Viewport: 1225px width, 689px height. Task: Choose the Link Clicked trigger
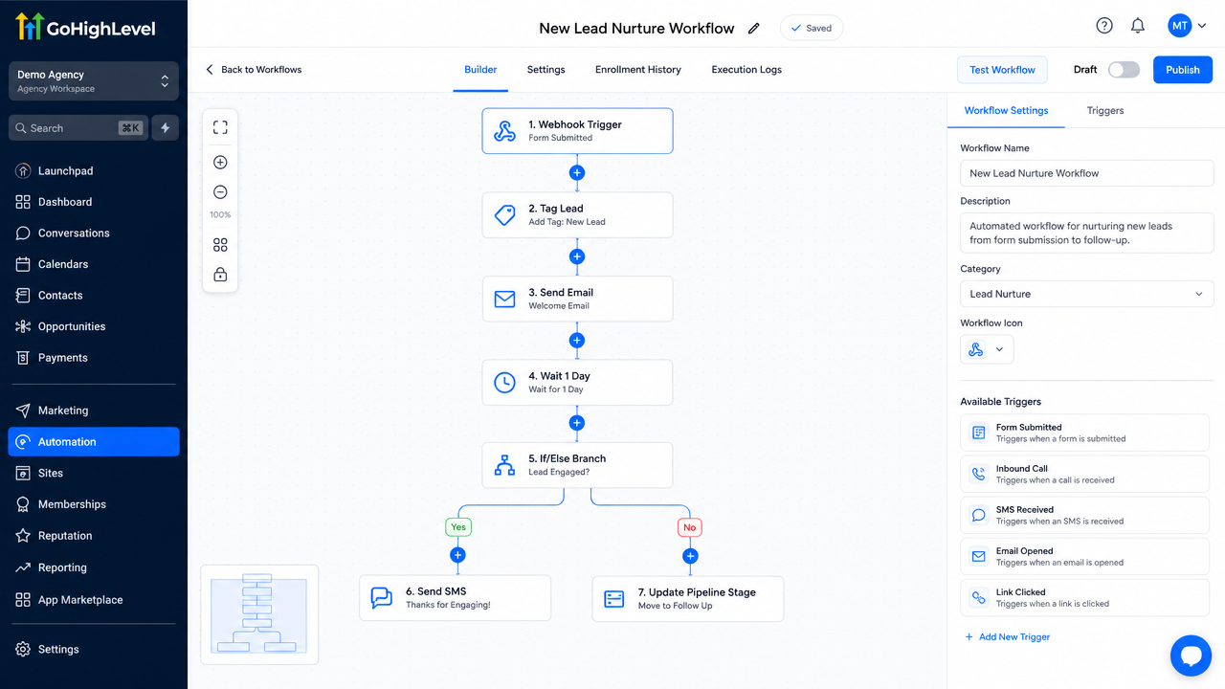click(1085, 598)
